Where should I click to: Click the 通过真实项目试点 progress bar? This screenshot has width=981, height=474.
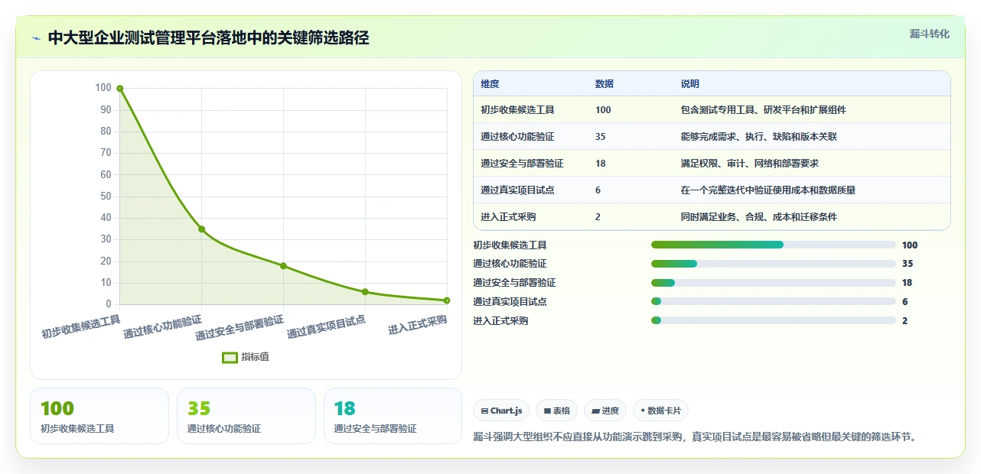pos(773,302)
